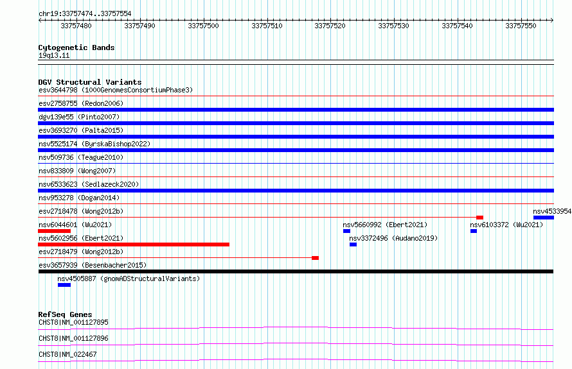Click the nsv833809 (Wong2007) label
The height and width of the screenshot is (369, 572).
point(77,171)
